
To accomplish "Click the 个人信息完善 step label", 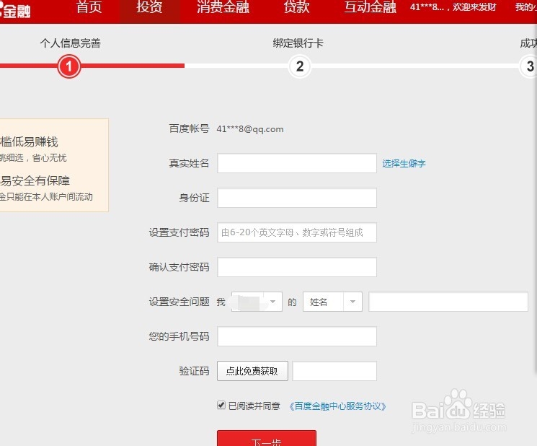I will point(70,43).
